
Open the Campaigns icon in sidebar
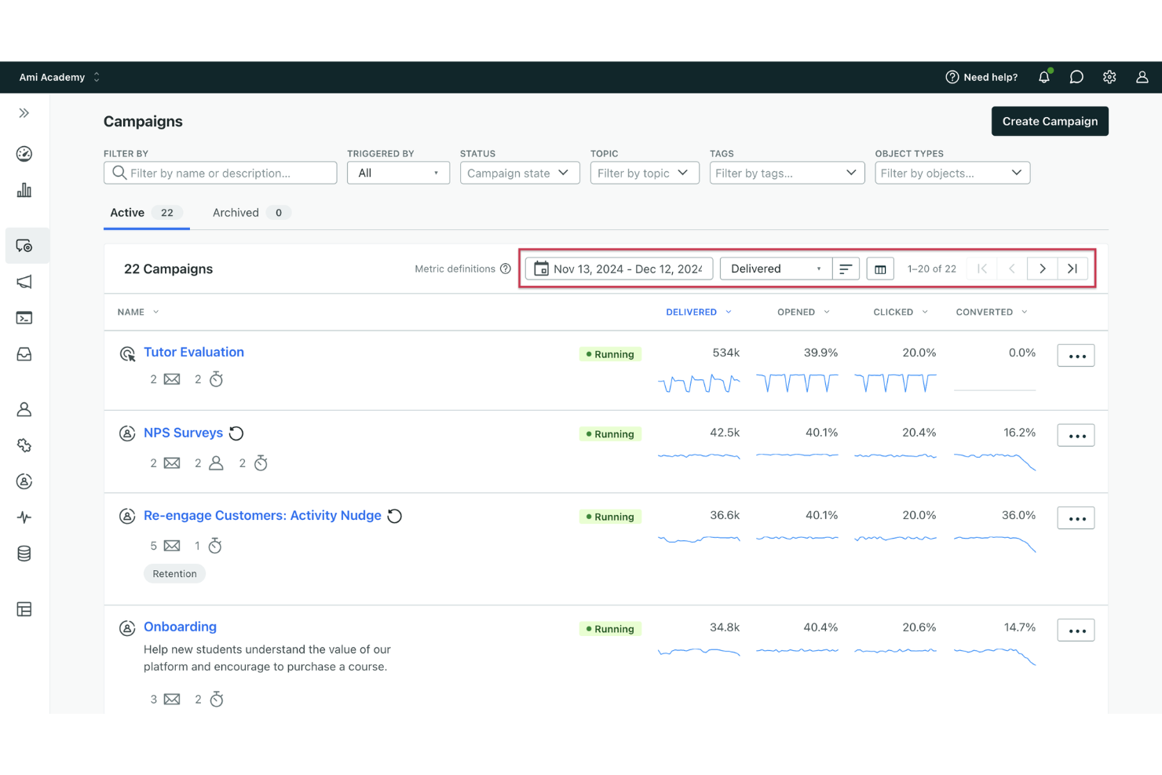coord(24,246)
